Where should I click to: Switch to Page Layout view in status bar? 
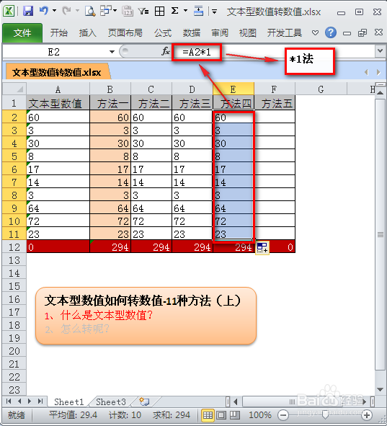tap(221, 415)
